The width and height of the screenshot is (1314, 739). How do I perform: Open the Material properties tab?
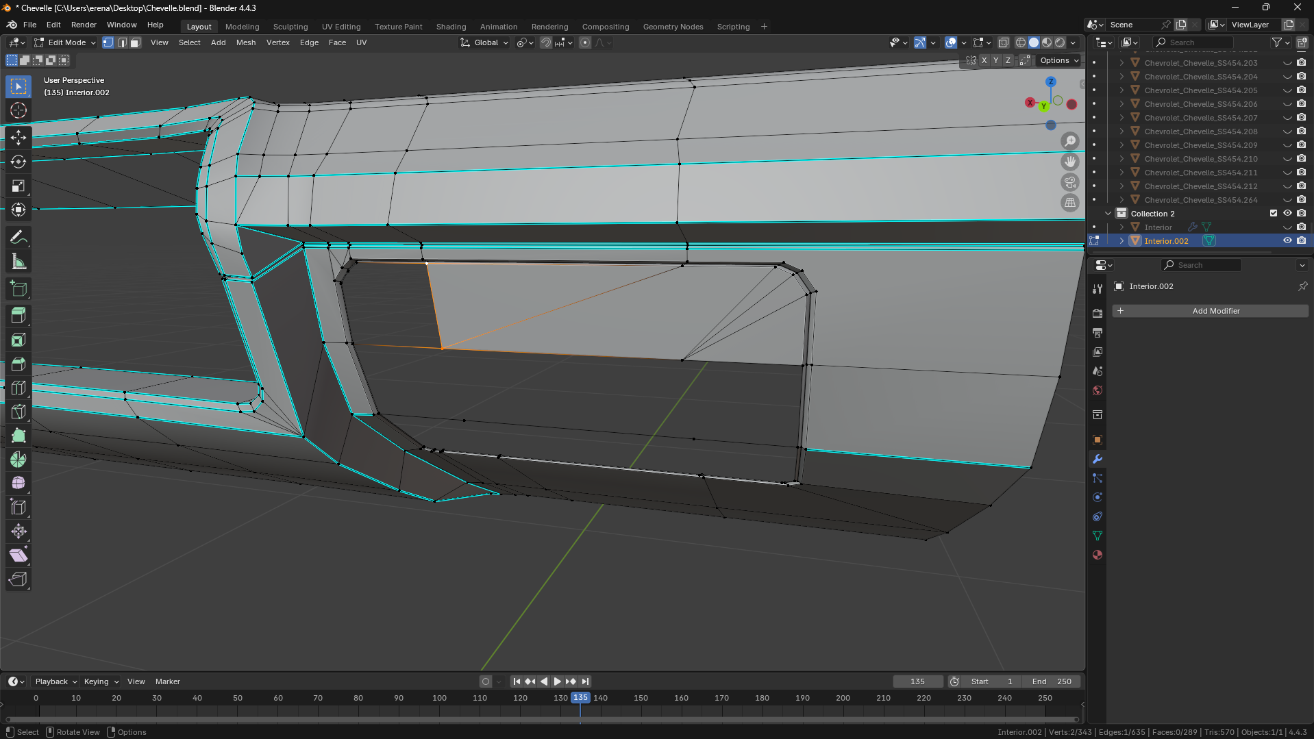[x=1098, y=555]
